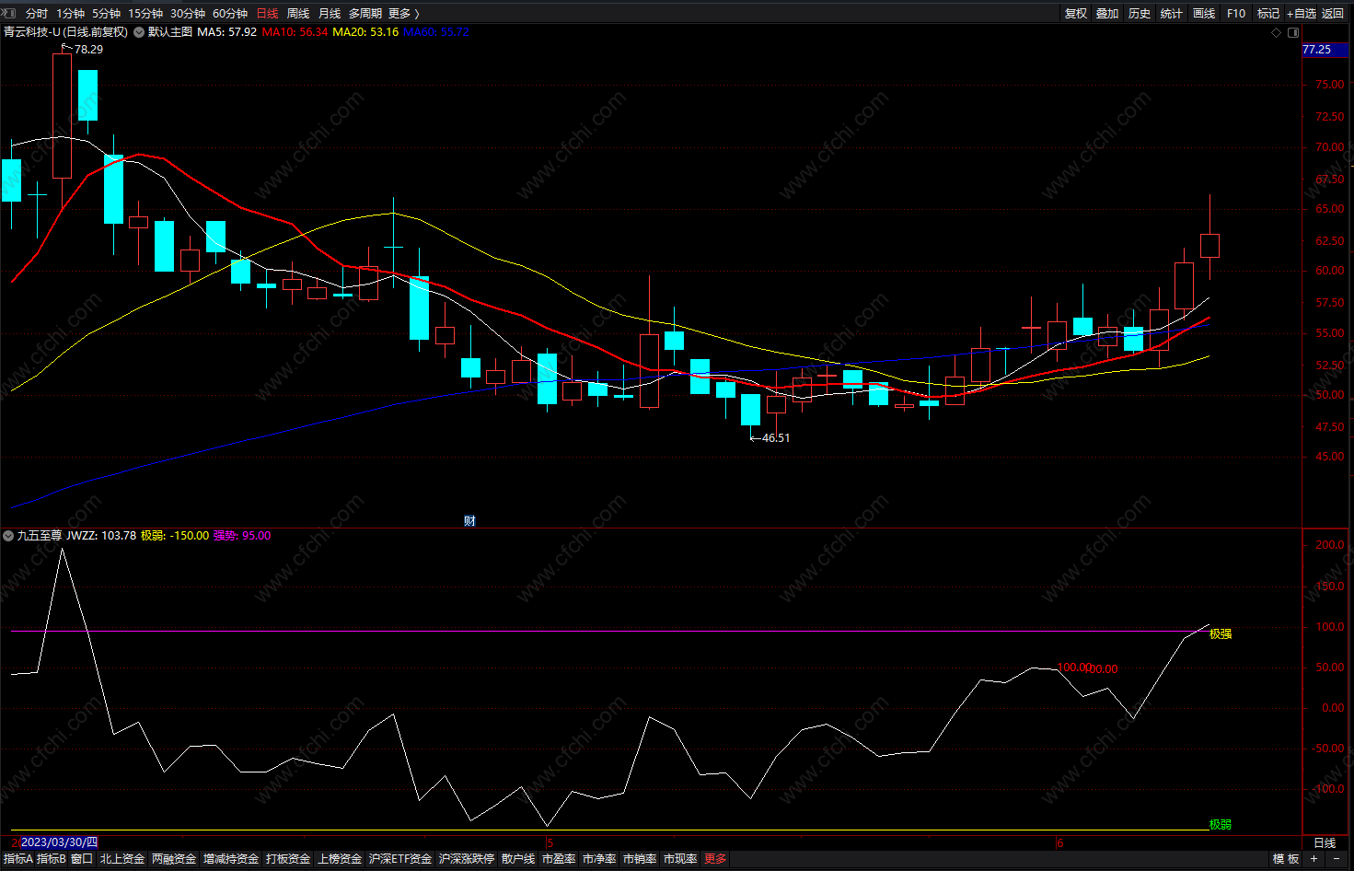1354x871 pixels.
Task: Select the 指标B tab
Action: pos(52,859)
